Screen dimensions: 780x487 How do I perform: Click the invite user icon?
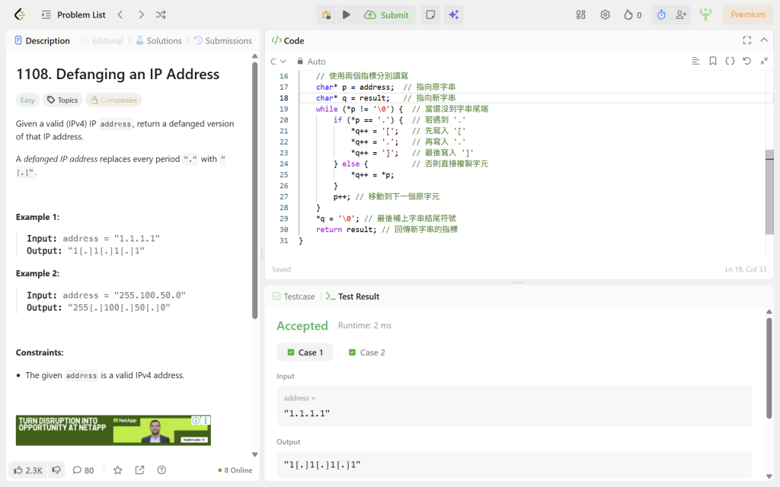681,15
